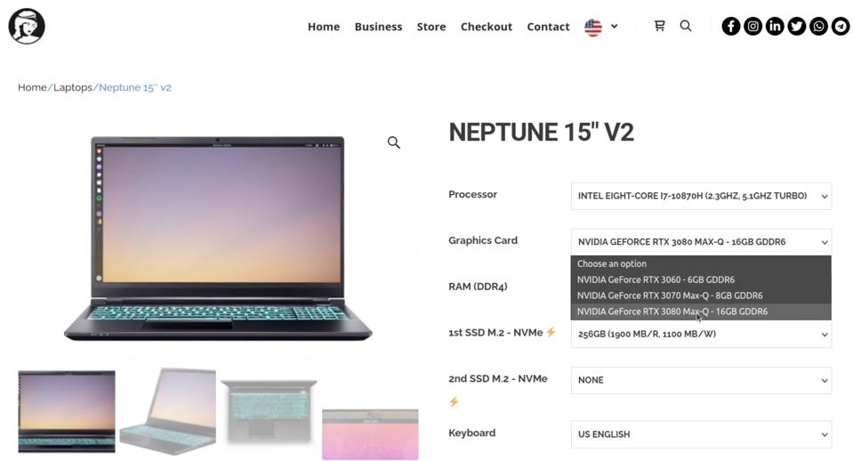Open the Instagram social icon
853x461 pixels.
click(x=752, y=26)
